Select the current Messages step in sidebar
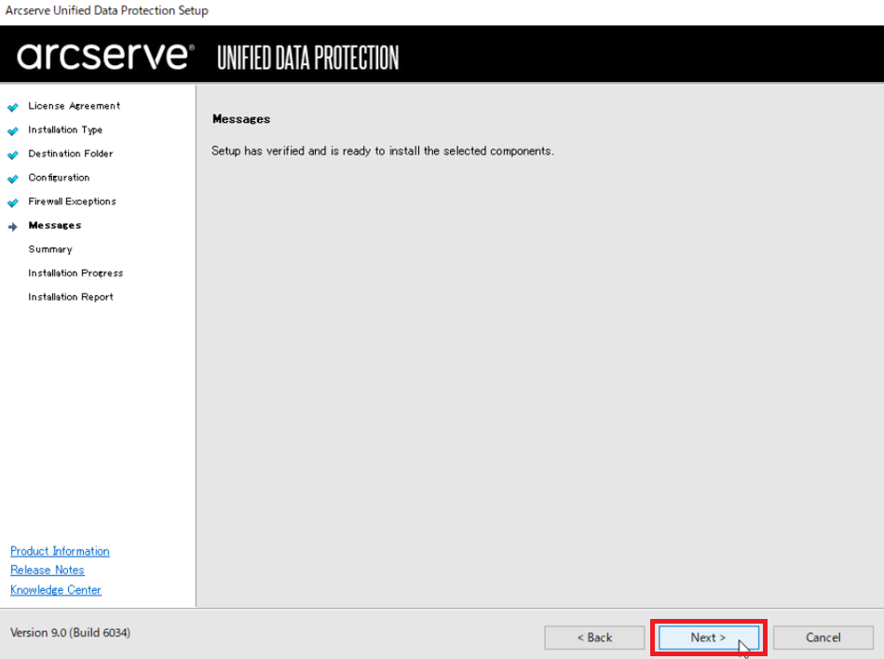The width and height of the screenshot is (884, 659). pyautogui.click(x=55, y=225)
